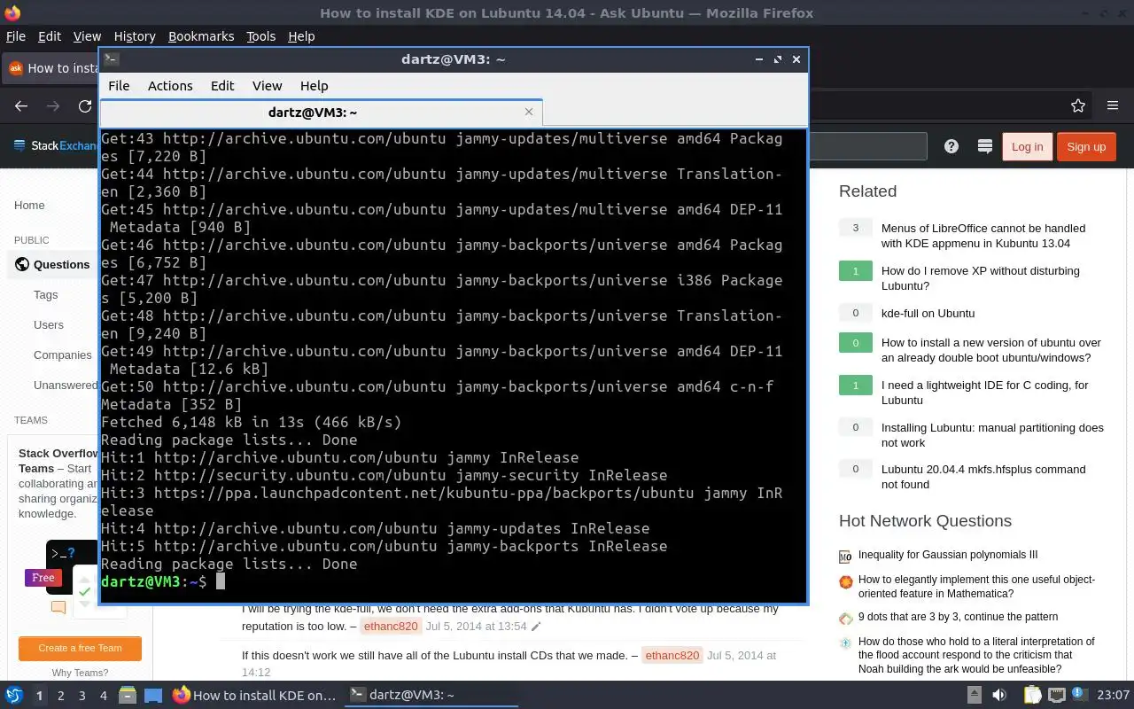
Task: Click the Sign up button
Action: 1086,147
